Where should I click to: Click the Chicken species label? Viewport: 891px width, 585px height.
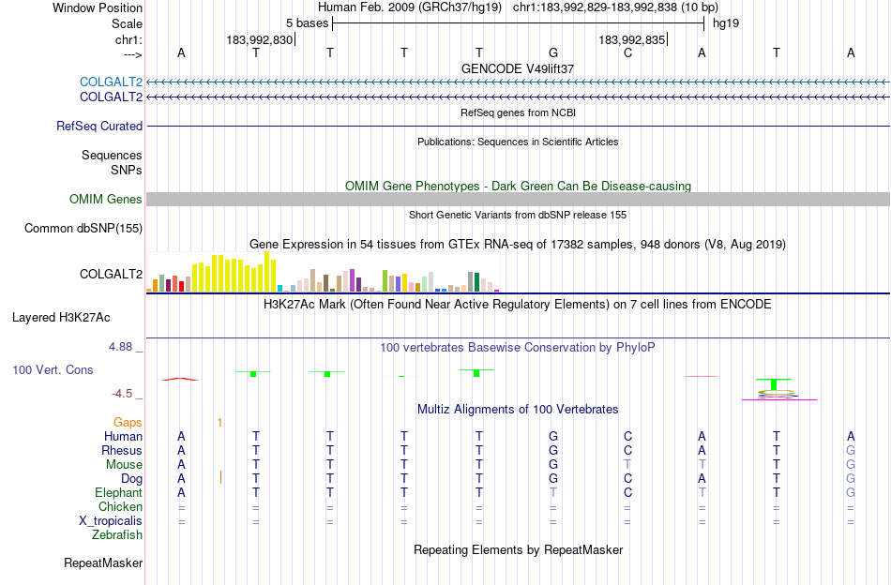[x=120, y=506]
